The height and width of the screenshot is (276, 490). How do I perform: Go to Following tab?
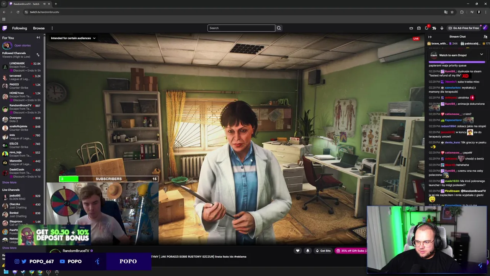click(x=20, y=28)
